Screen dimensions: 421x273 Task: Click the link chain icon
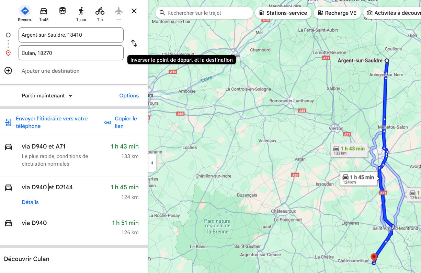(x=108, y=122)
